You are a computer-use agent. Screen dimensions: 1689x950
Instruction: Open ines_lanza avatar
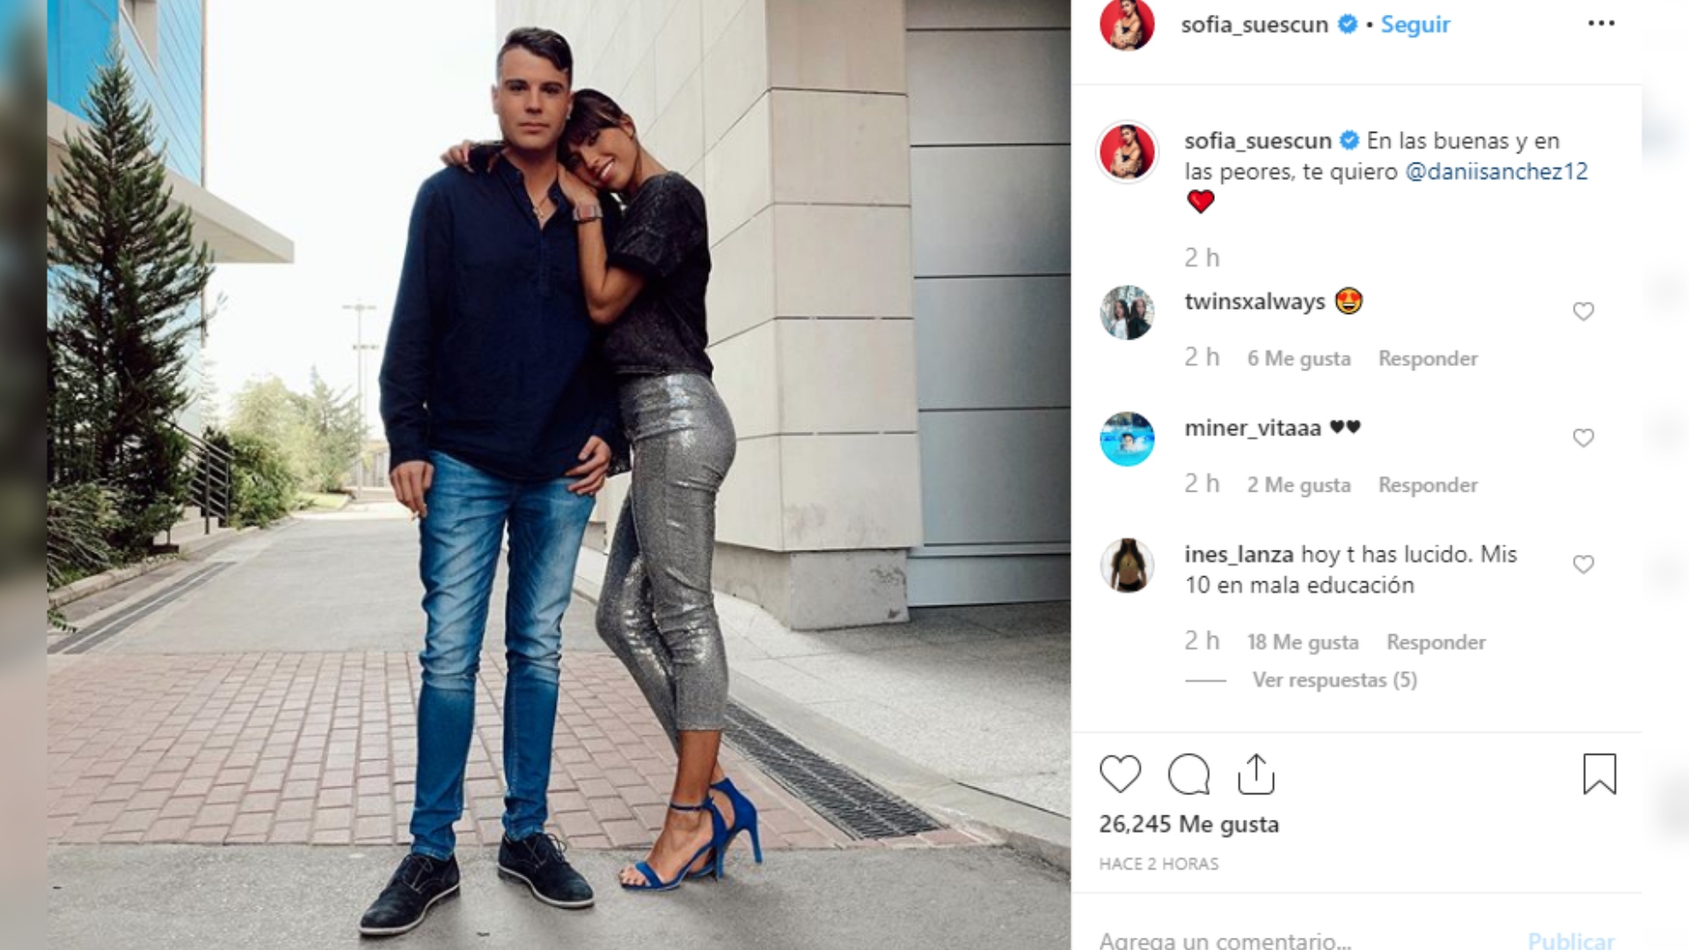coord(1127,566)
